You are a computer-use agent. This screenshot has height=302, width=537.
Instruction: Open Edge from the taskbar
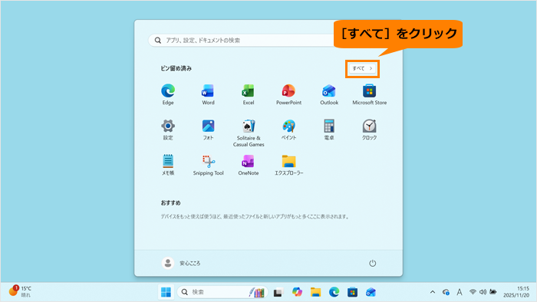(334, 292)
